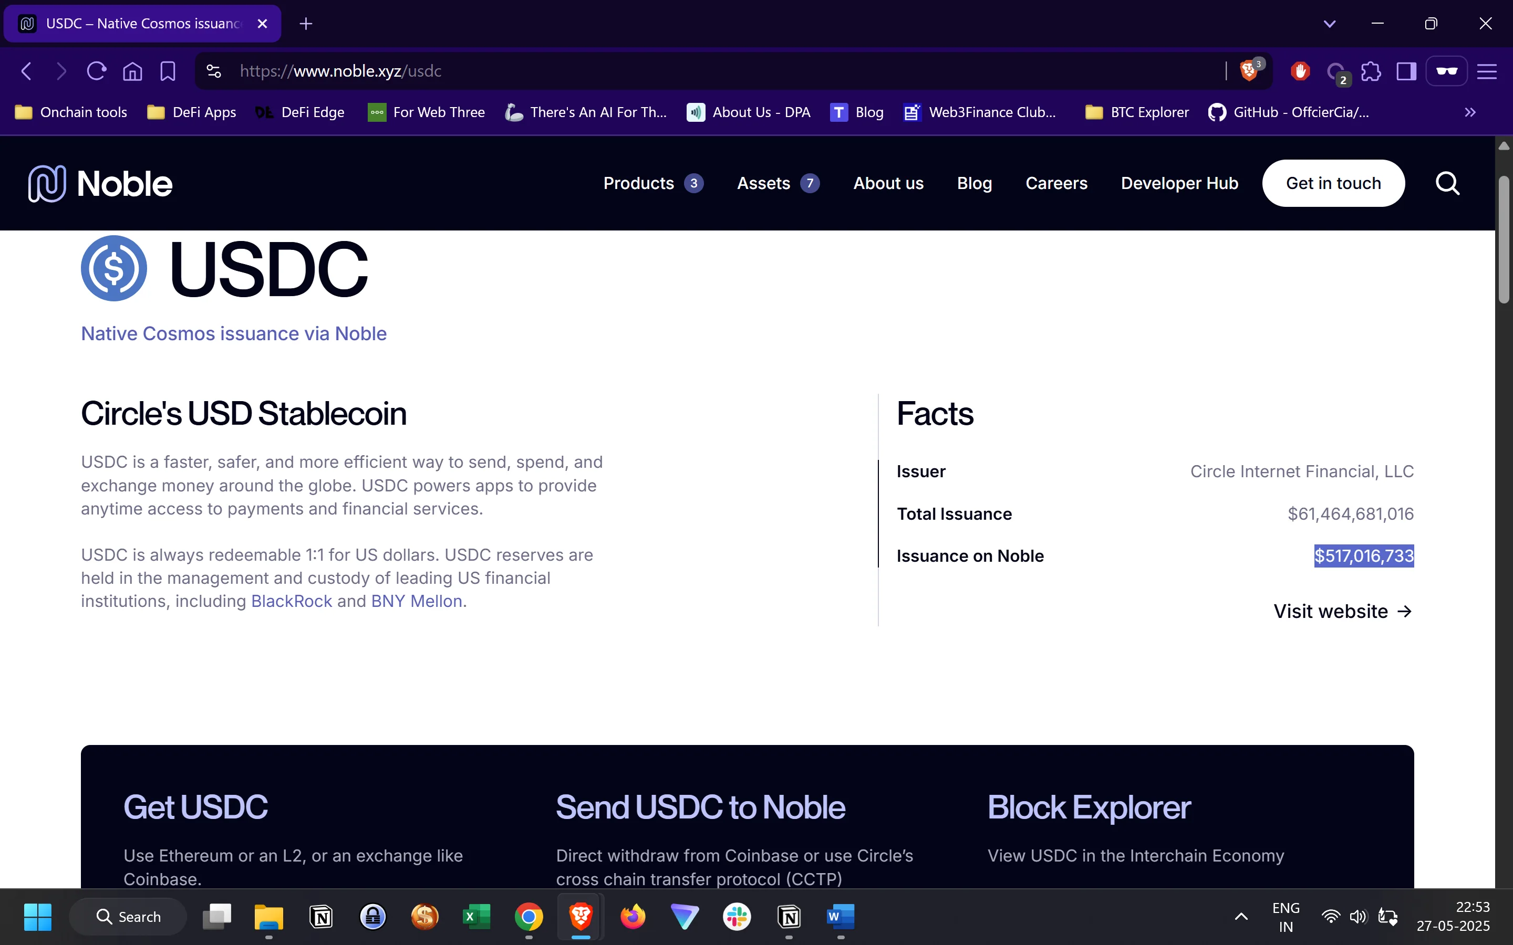Expand the Products menu
The image size is (1513, 945).
tap(654, 183)
